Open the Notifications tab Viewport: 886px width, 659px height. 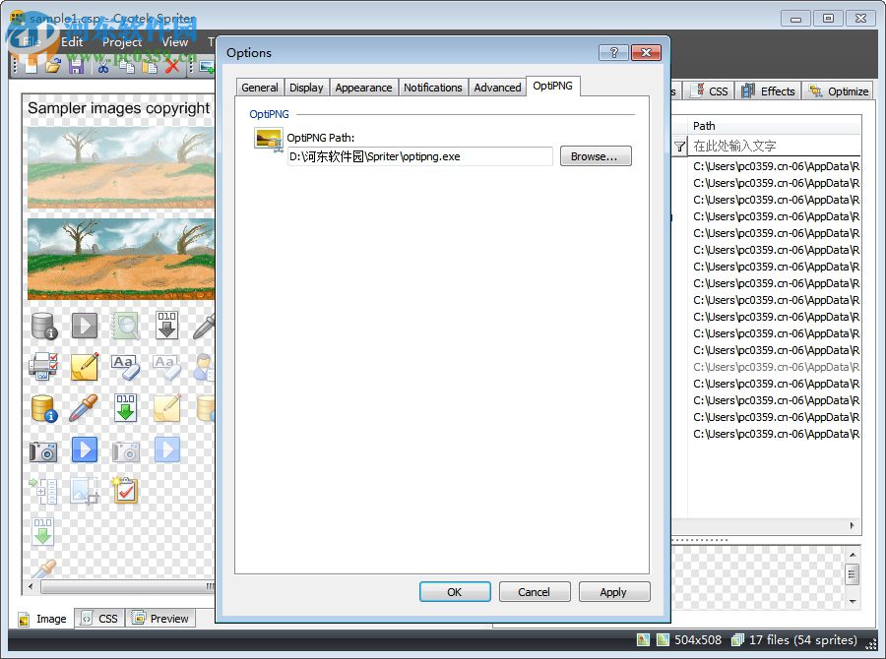coord(433,88)
